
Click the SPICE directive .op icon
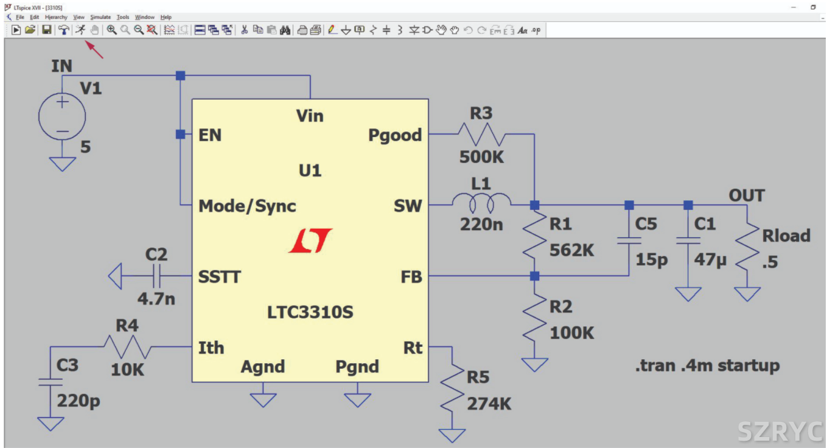click(536, 30)
